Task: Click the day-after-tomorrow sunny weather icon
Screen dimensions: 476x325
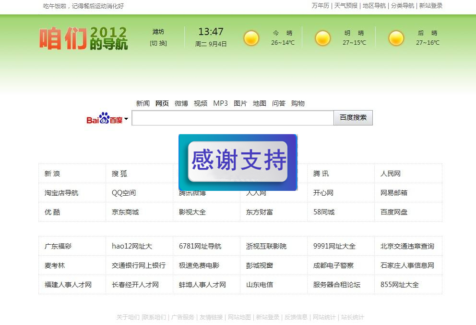Action: tap(396, 38)
